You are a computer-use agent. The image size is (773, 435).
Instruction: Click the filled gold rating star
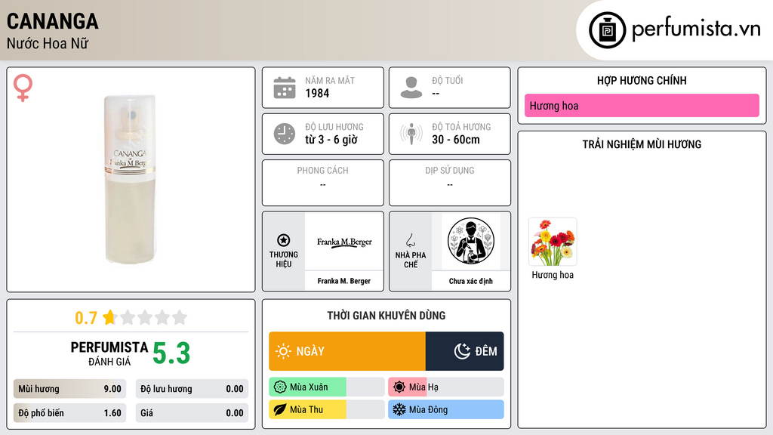click(x=109, y=317)
